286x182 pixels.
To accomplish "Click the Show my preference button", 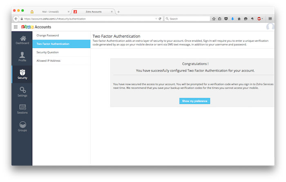I will point(194,101).
